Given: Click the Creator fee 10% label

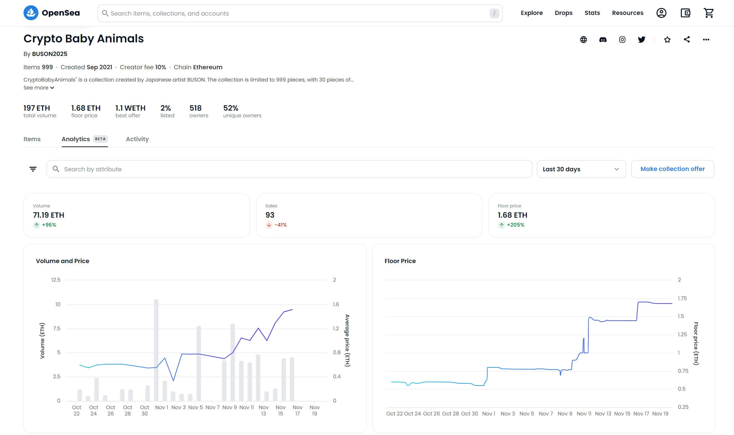Looking at the screenshot, I should coord(143,67).
